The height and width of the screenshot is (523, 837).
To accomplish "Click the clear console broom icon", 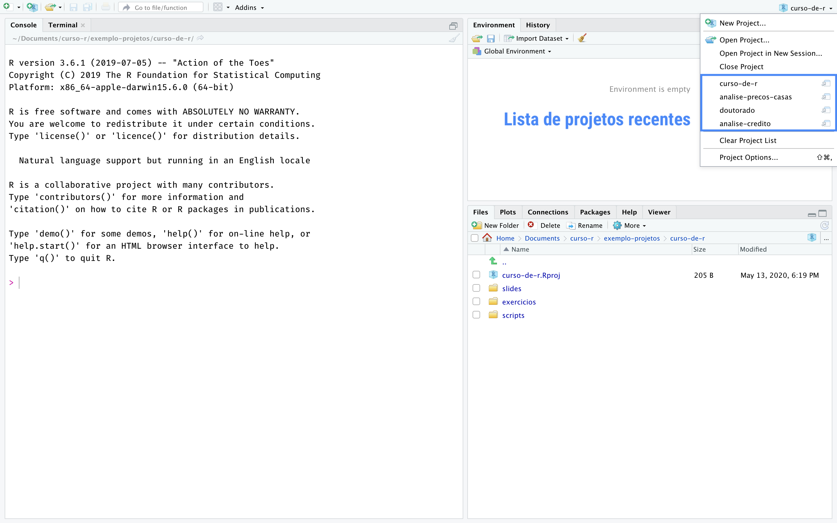I will pyautogui.click(x=454, y=38).
